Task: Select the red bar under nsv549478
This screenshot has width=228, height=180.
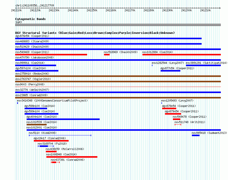Action: point(177,119)
